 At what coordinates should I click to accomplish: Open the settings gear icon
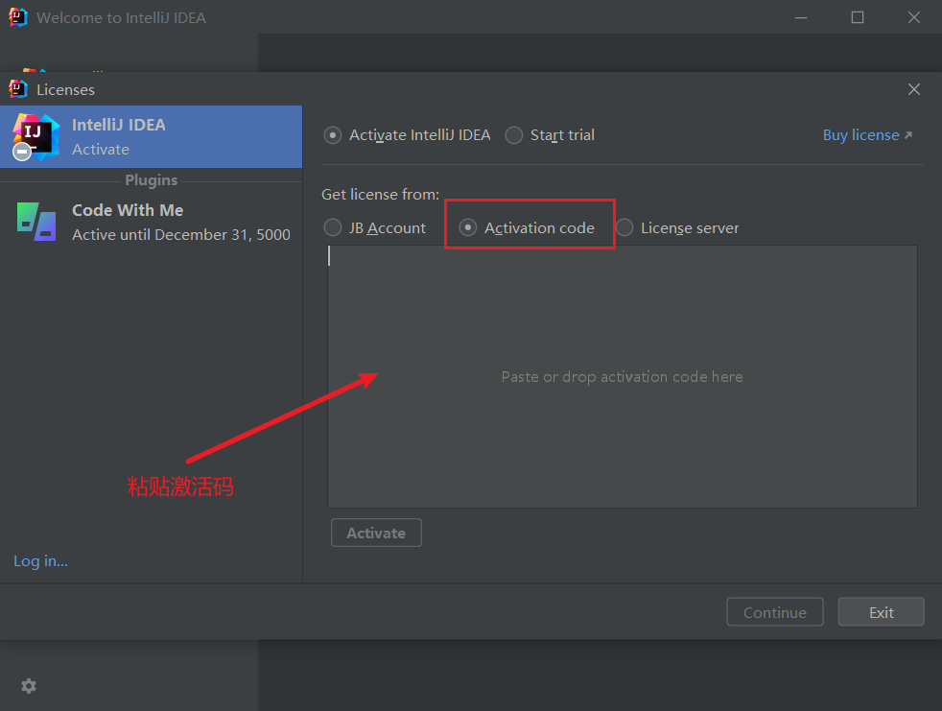29,686
